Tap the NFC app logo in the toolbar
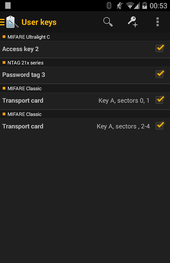The width and height of the screenshot is (170, 263). pyautogui.click(x=12, y=22)
